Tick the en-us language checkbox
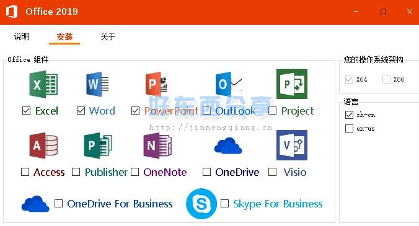Screen dimensions: 419x226 point(349,128)
